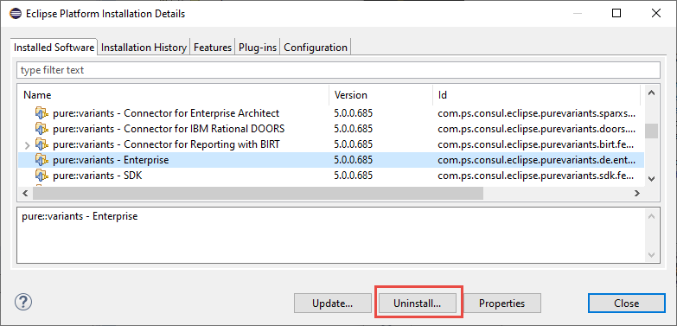Sort the list by Id column header

pyautogui.click(x=538, y=94)
